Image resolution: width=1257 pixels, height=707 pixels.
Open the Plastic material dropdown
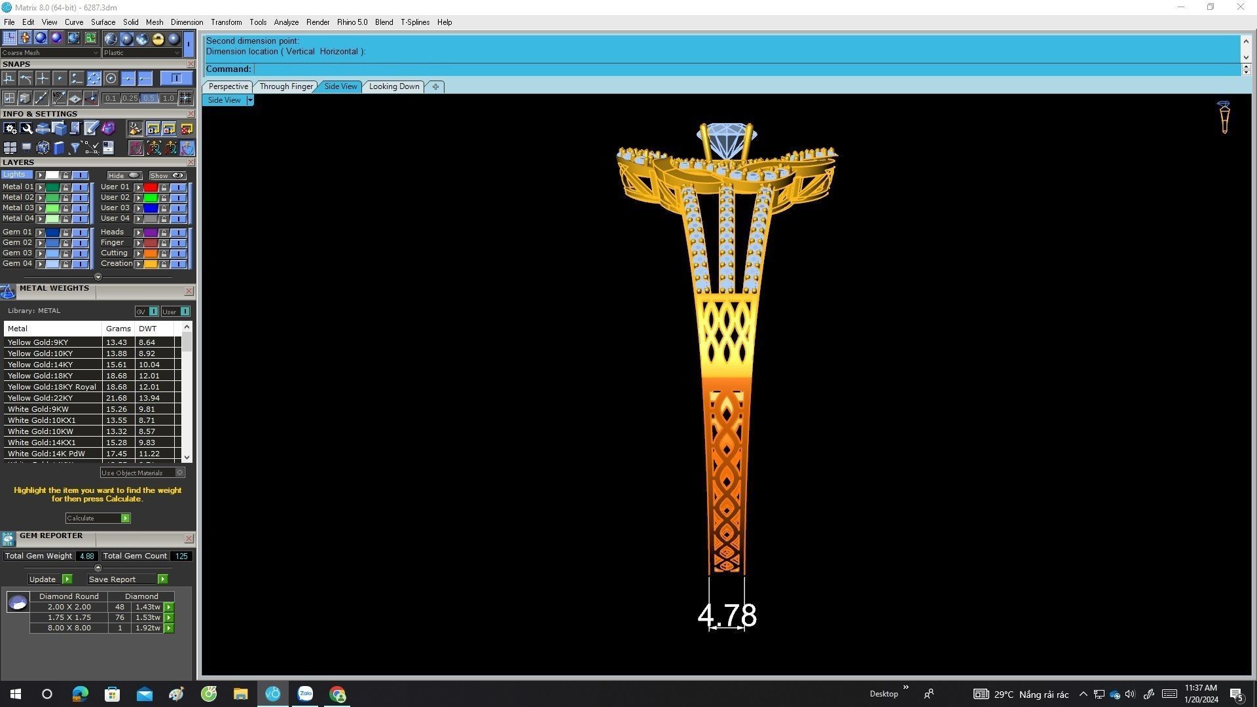coord(177,53)
